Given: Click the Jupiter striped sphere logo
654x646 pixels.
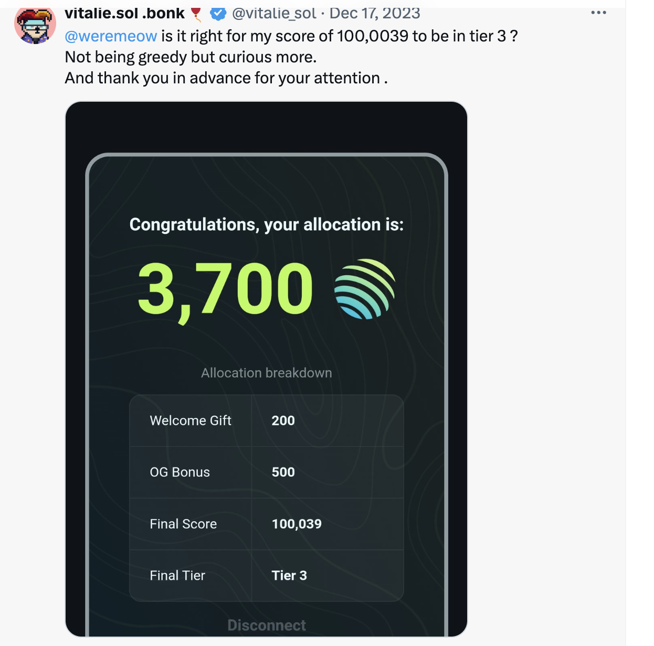Looking at the screenshot, I should pyautogui.click(x=365, y=289).
